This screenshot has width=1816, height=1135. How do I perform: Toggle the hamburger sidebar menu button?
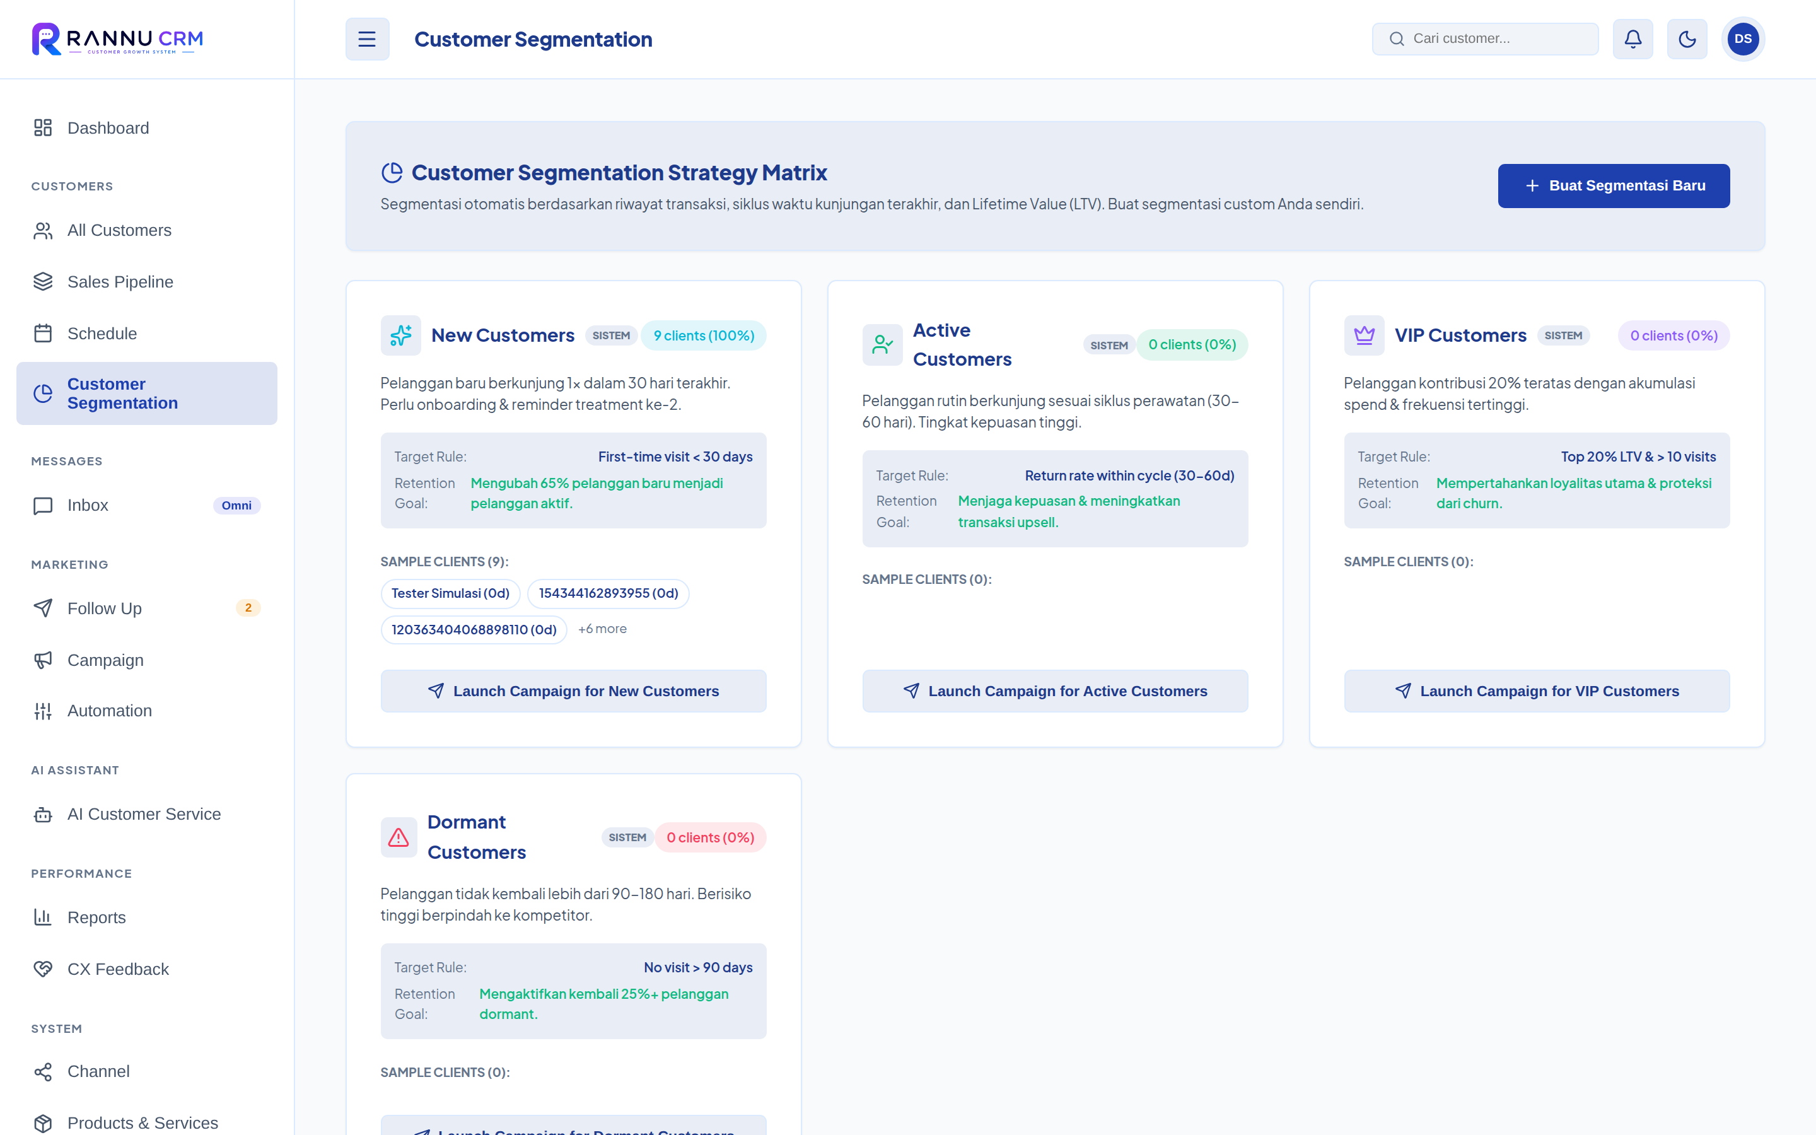(367, 39)
